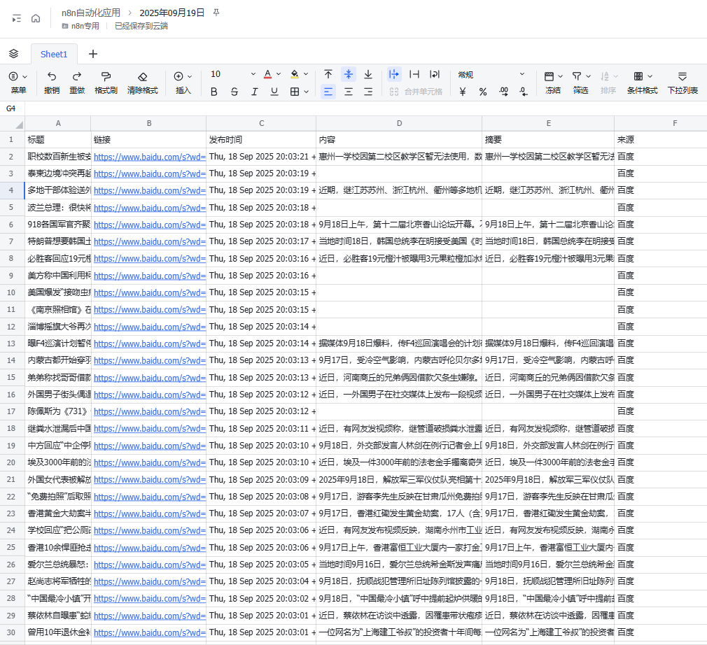Viewport: 707px width, 645px height.
Task: Click the percent style icon
Action: [483, 92]
